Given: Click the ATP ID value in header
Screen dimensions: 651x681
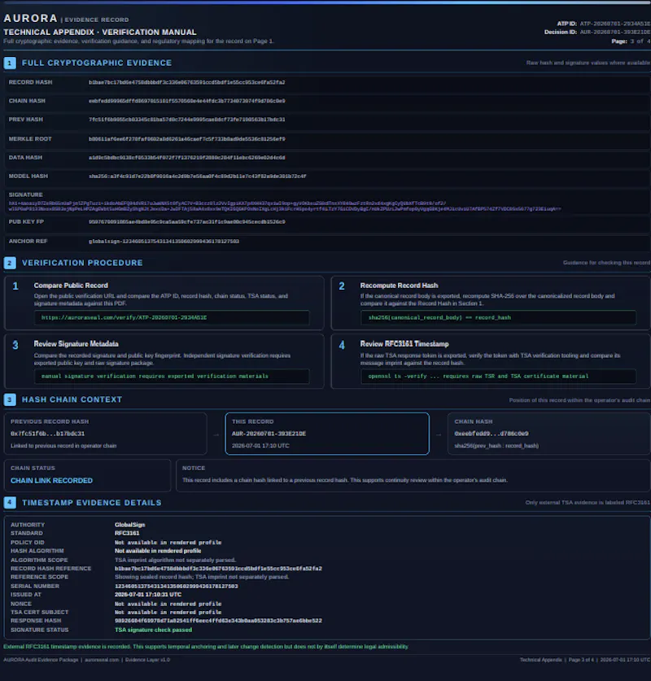Looking at the screenshot, I should 615,24.
